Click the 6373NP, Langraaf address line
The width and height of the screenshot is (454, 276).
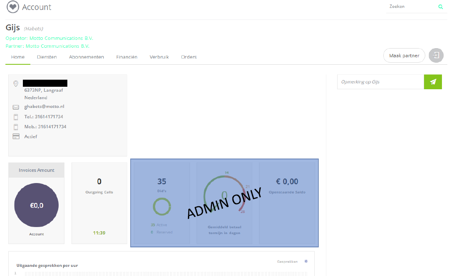44,90
